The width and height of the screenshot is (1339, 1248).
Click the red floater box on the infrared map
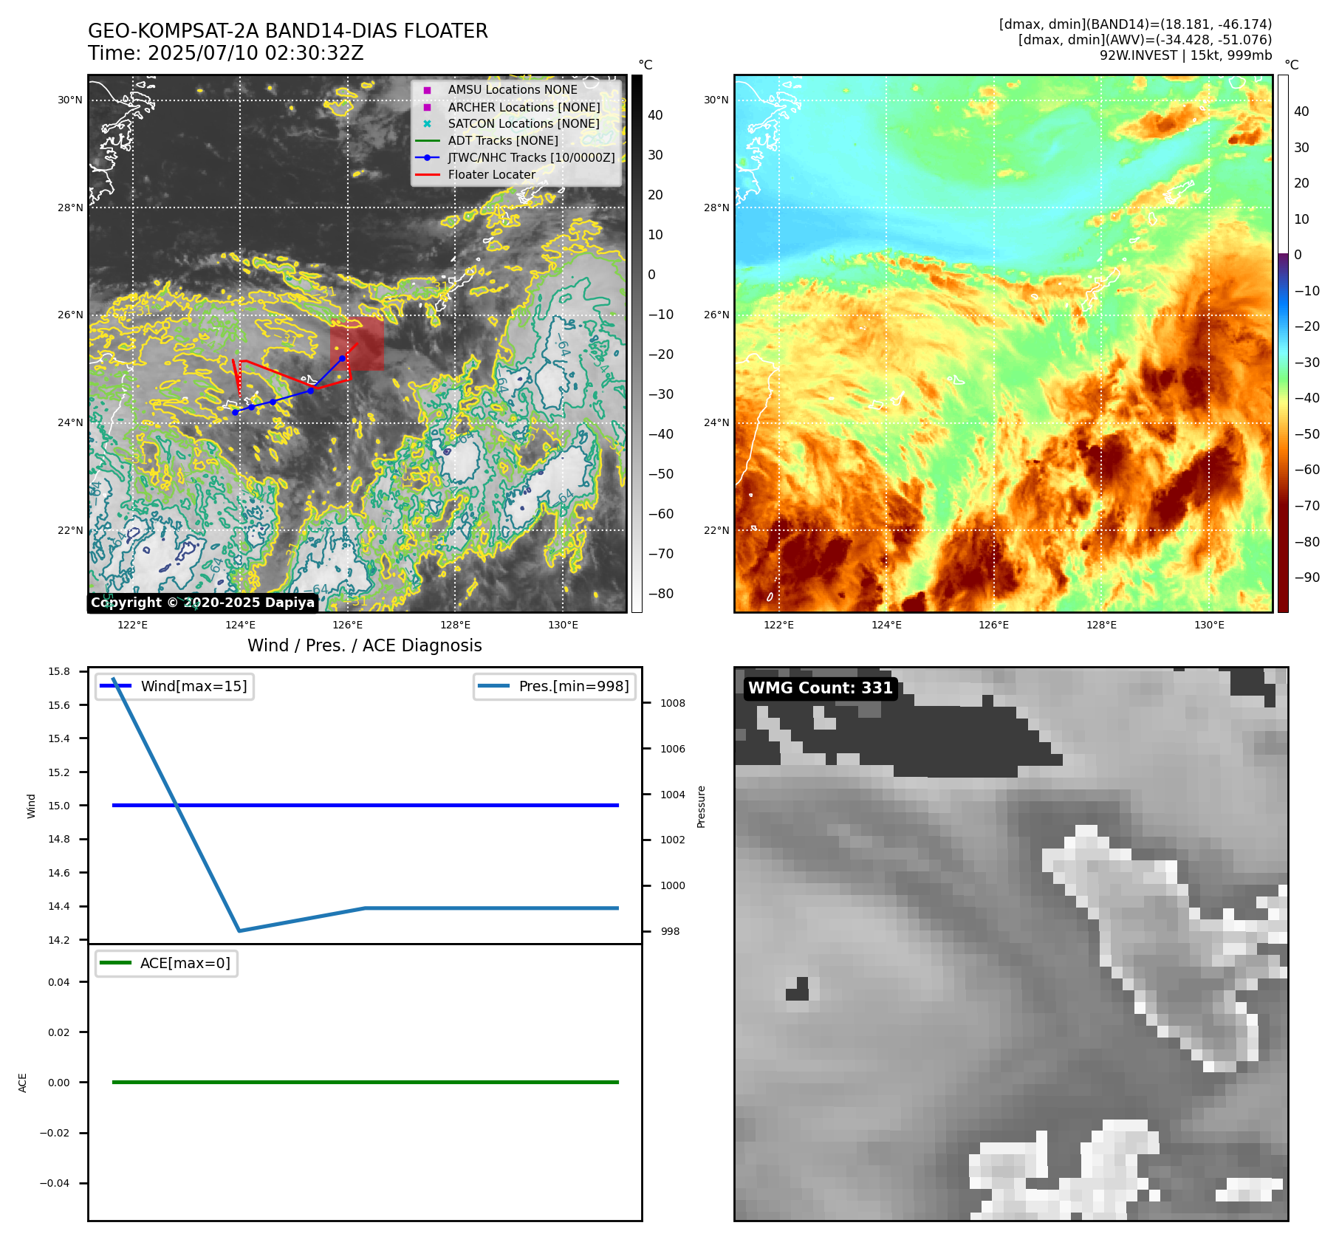[x=357, y=344]
